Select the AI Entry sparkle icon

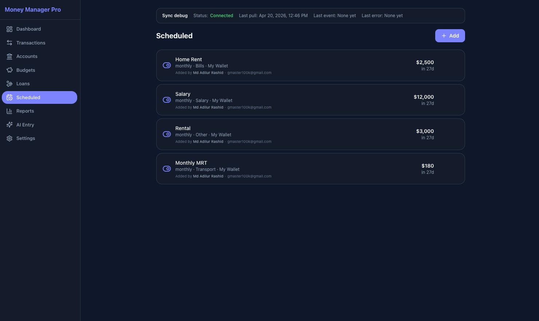click(9, 125)
